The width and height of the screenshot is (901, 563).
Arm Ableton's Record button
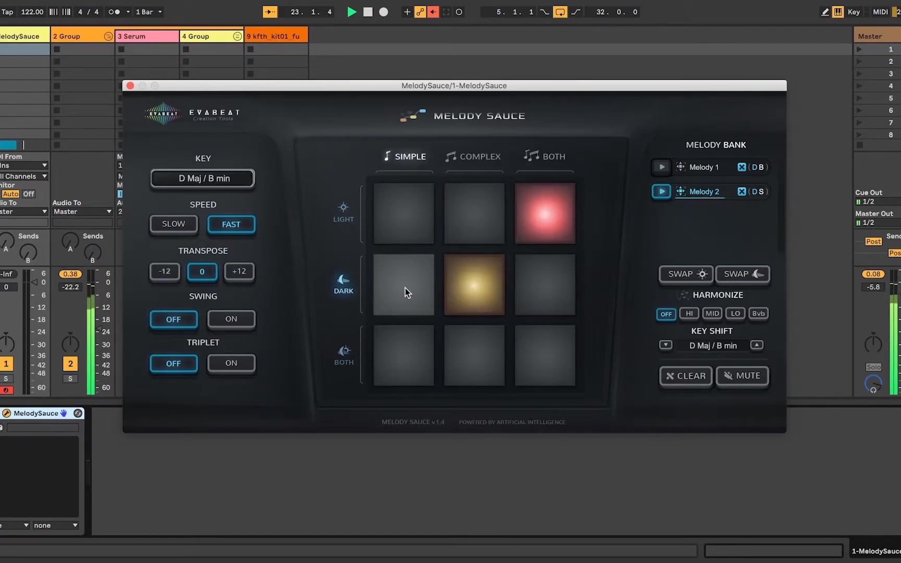[384, 12]
